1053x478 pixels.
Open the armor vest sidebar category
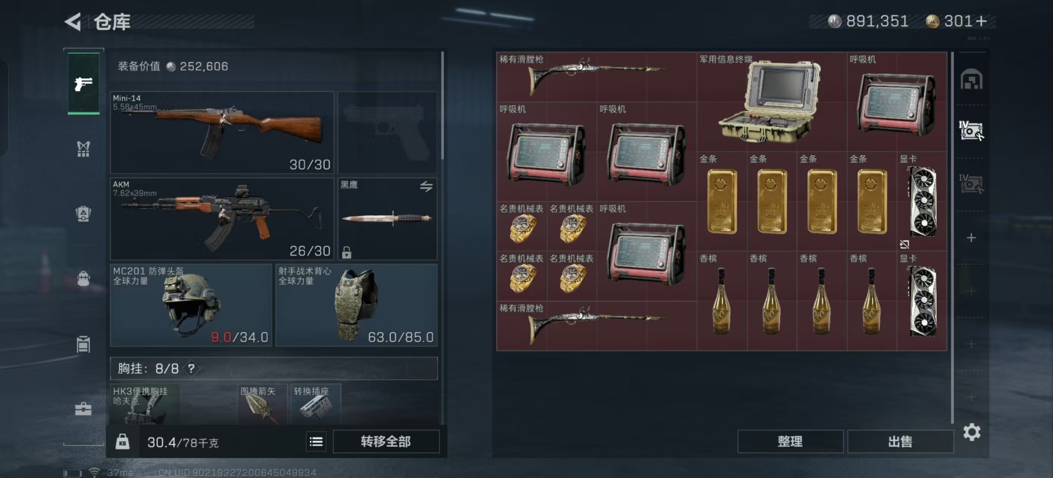83,149
